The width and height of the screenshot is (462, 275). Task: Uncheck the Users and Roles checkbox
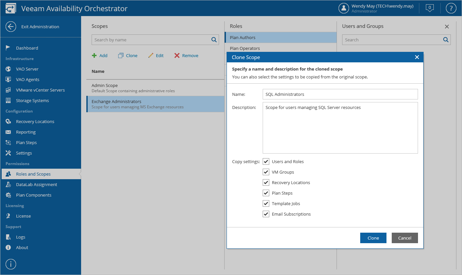[x=266, y=161]
